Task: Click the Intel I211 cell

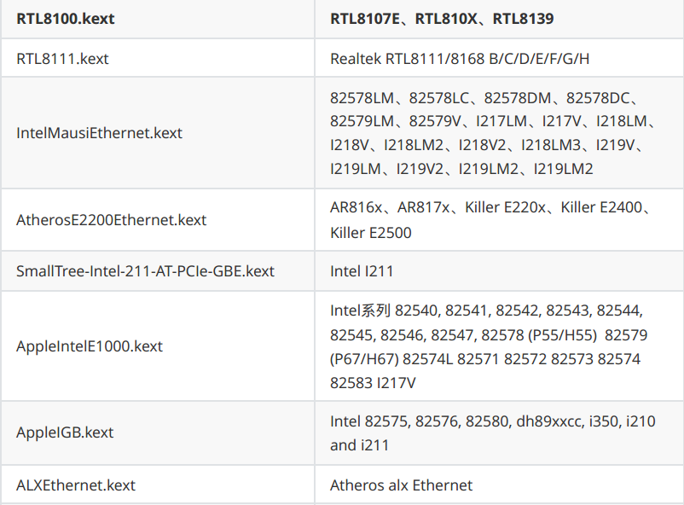Action: [x=500, y=271]
